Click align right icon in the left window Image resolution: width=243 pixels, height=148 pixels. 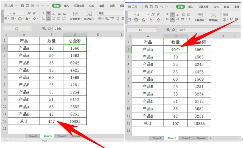click(x=53, y=19)
